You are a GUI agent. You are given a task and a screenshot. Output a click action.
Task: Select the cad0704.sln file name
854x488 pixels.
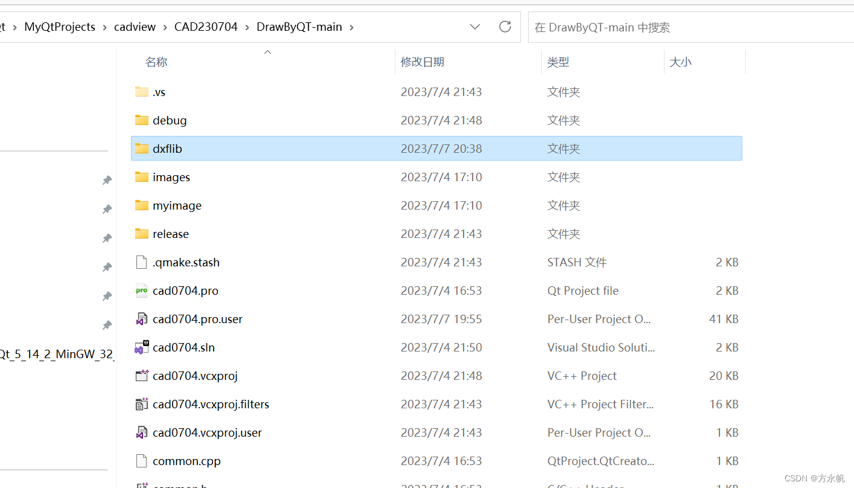pyautogui.click(x=183, y=347)
